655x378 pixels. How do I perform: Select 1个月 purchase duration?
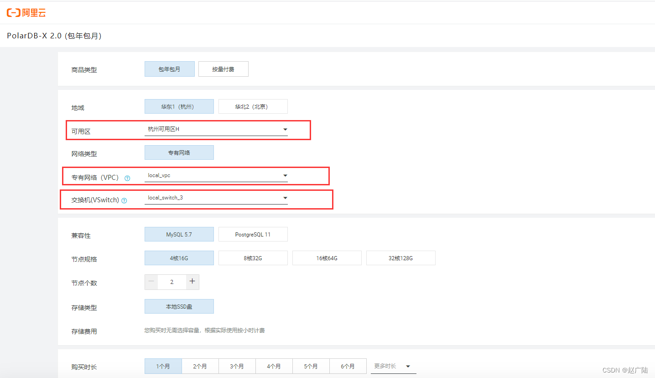coord(163,366)
